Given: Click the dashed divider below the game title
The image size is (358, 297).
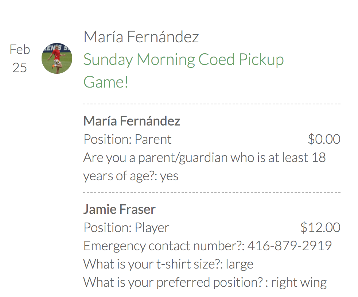Looking at the screenshot, I should (211, 104).
